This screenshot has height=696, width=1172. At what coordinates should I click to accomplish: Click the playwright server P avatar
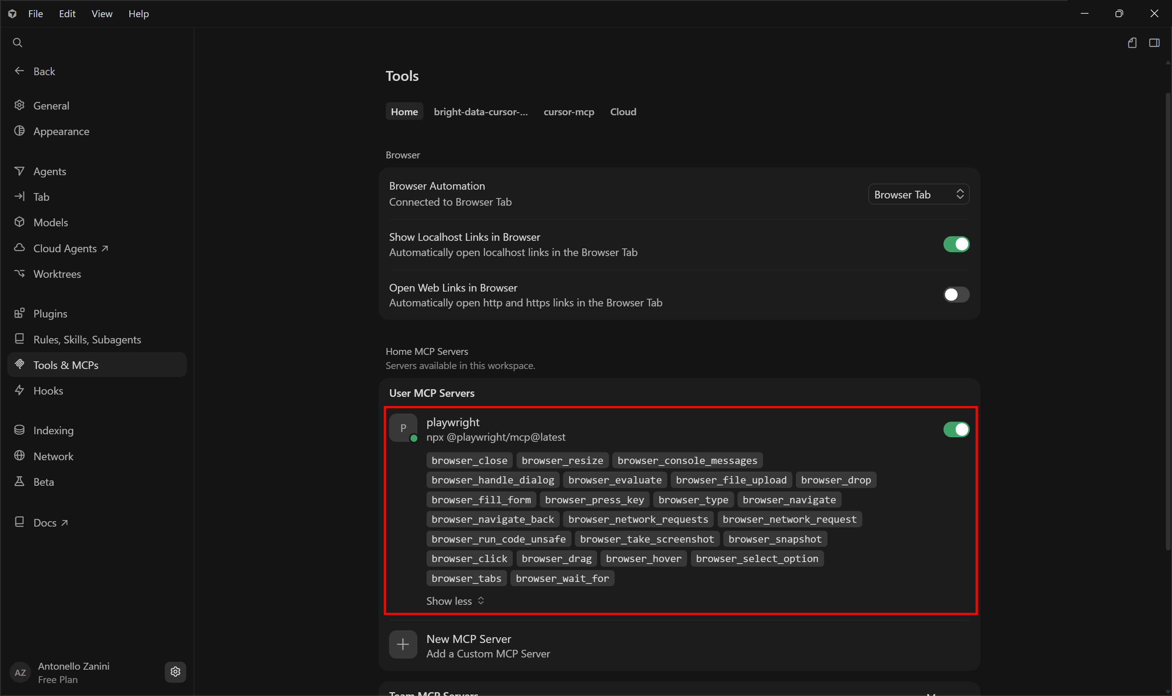click(x=403, y=428)
